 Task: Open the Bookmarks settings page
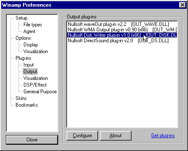[27, 105]
